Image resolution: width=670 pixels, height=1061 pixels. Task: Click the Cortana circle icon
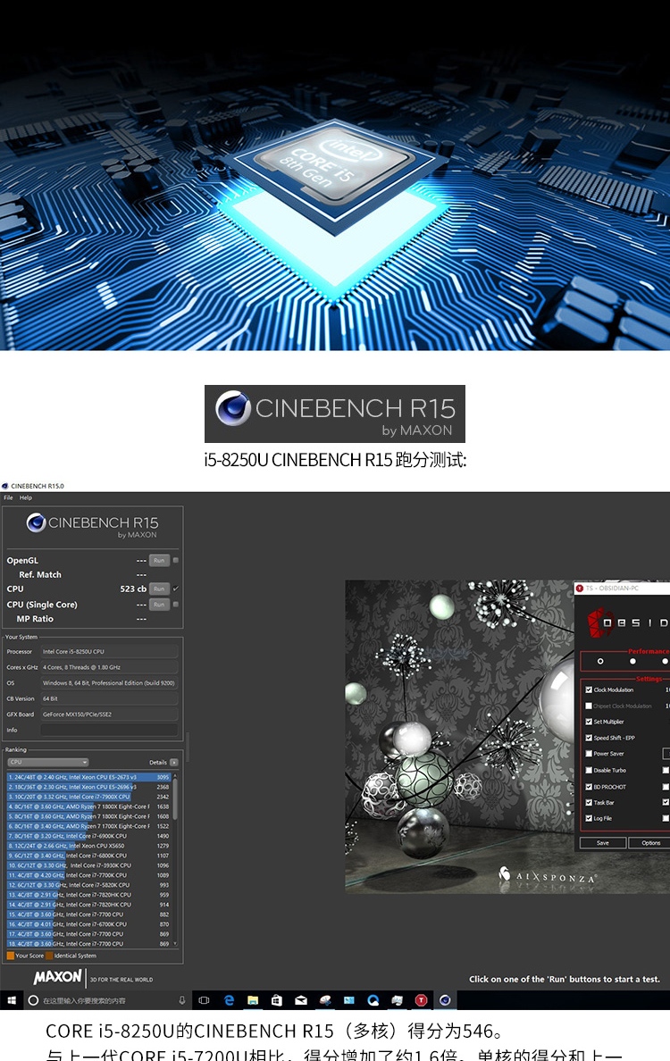coord(32,1000)
